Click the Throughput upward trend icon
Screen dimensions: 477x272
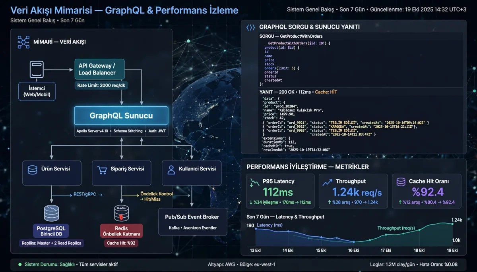tap(328, 182)
